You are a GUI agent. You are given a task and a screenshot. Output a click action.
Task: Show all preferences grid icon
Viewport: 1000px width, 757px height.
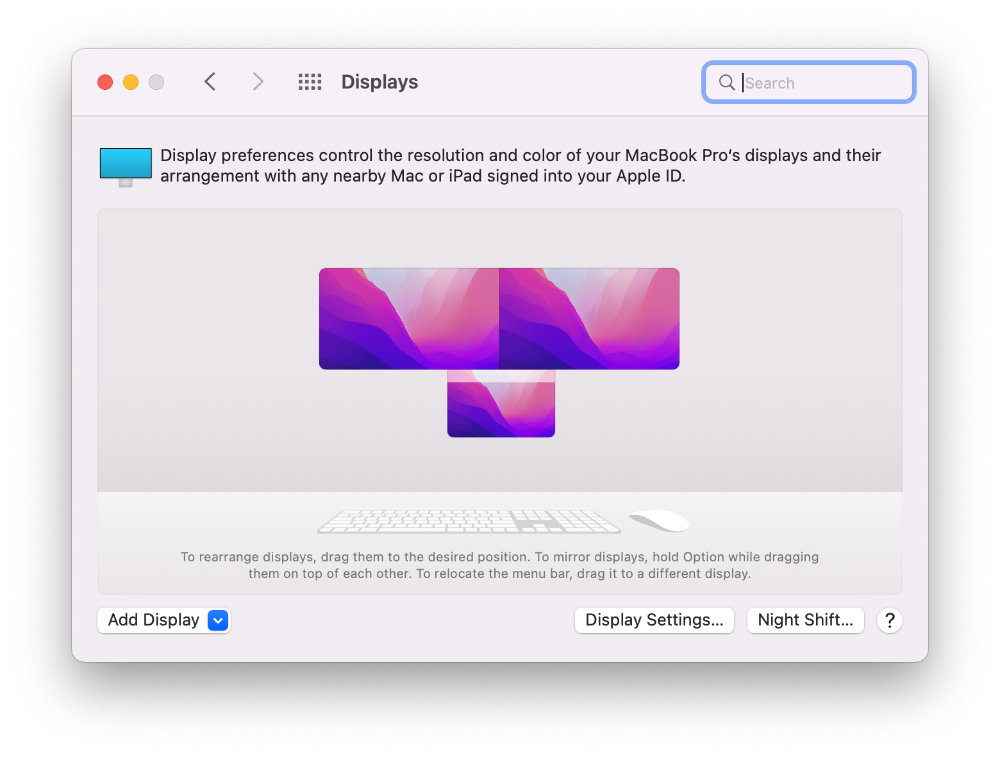310,81
